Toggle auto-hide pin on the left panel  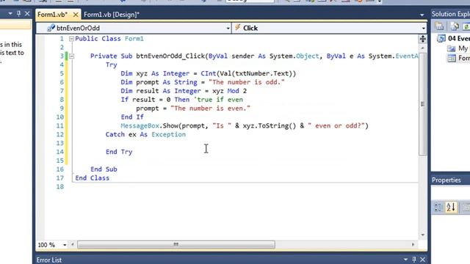click(x=19, y=13)
